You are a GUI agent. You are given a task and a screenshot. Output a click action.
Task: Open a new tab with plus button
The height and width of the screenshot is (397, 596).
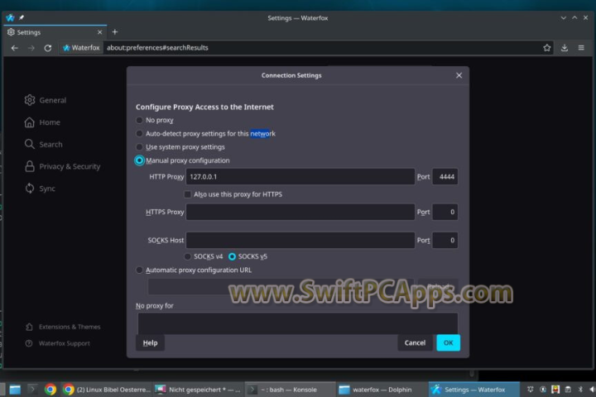(115, 32)
